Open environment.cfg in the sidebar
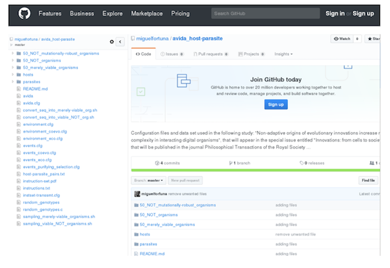Image resolution: width=390 pixels, height=268 pixels. [38, 125]
